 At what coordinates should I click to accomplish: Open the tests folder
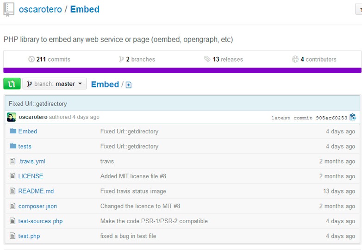click(x=25, y=146)
